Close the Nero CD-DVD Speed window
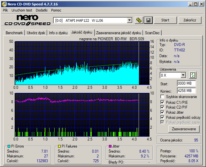 pos(202,4)
